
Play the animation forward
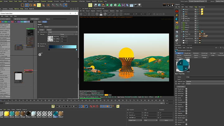point(67,106)
